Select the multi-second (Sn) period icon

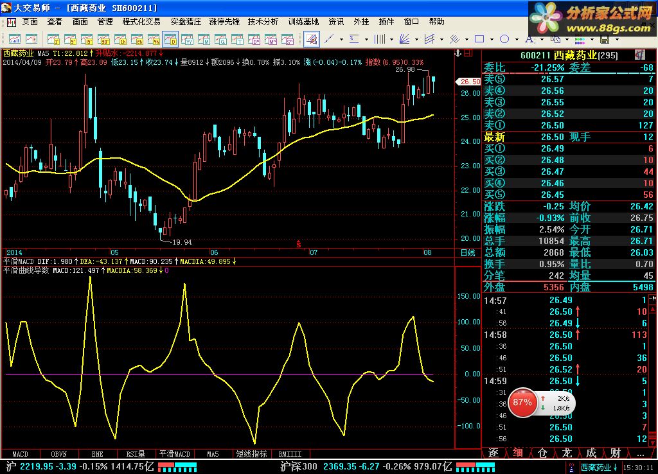click(x=288, y=39)
